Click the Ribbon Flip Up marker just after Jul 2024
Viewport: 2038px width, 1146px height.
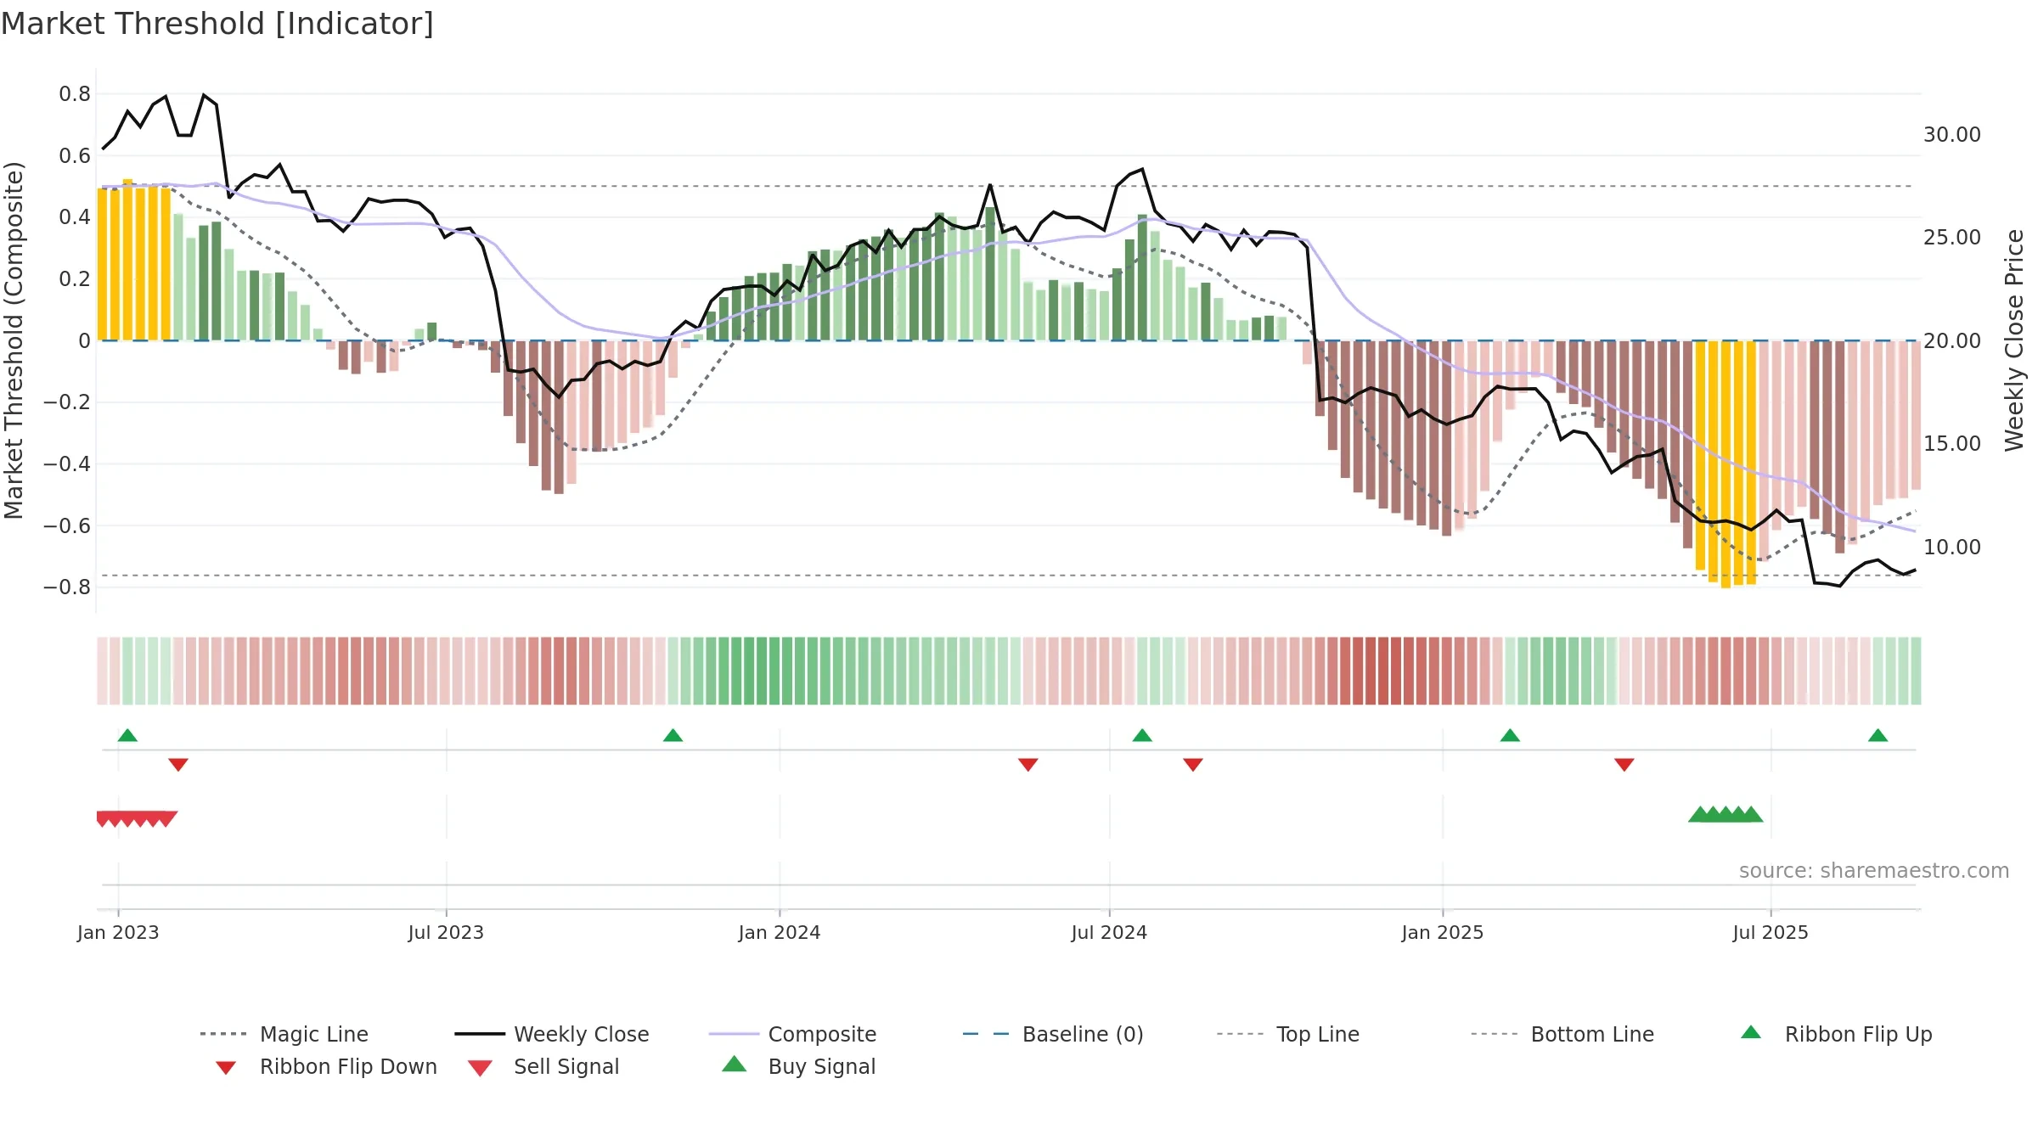pos(1142,735)
